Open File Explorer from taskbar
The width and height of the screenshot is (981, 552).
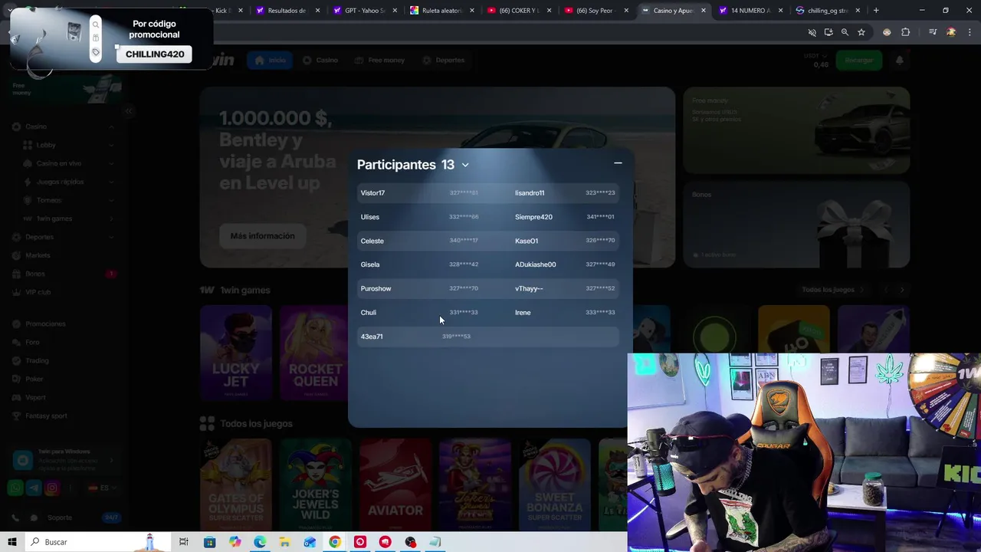coord(284,542)
